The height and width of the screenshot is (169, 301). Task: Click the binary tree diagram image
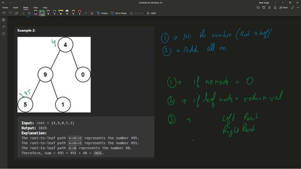pos(54,75)
